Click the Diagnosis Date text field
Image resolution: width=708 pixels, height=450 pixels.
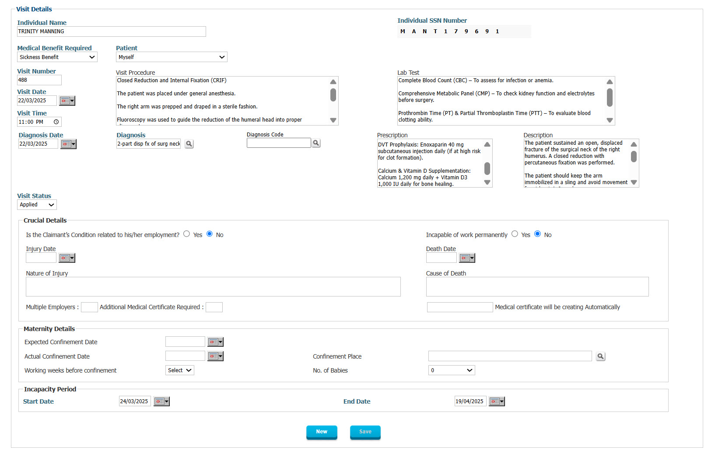pyautogui.click(x=38, y=144)
